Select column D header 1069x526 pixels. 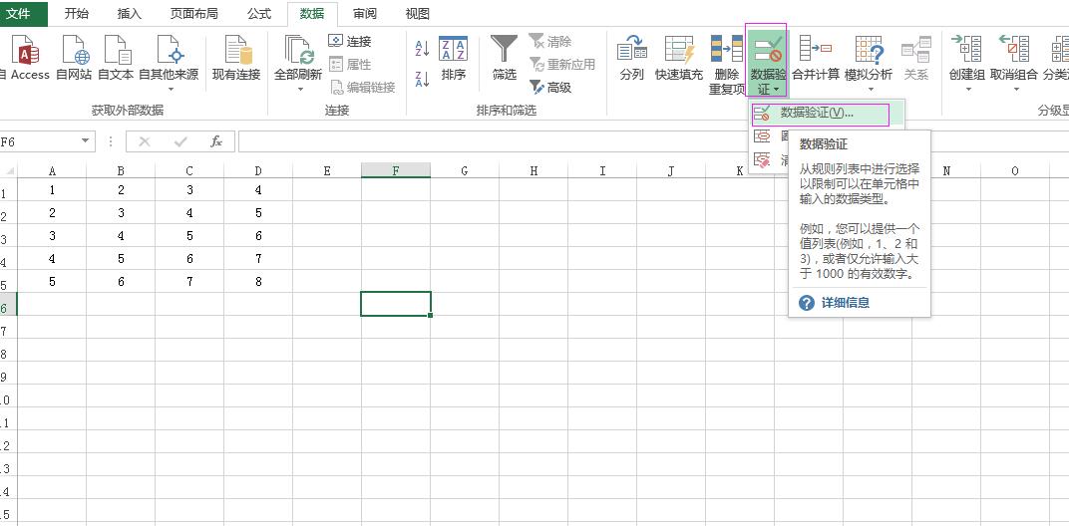pos(258,171)
